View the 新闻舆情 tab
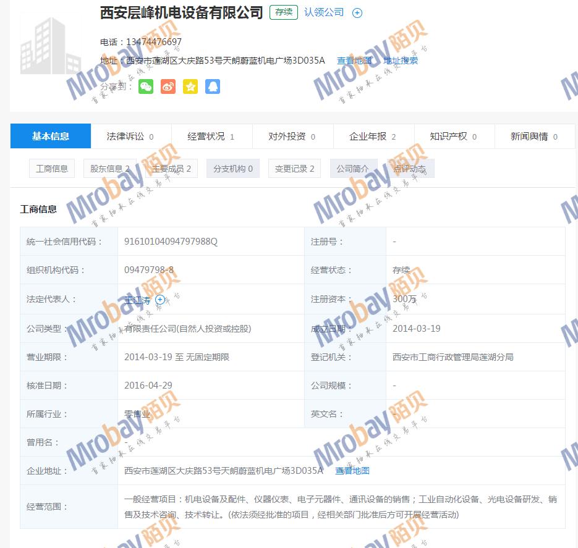The image size is (578, 548). point(534,137)
